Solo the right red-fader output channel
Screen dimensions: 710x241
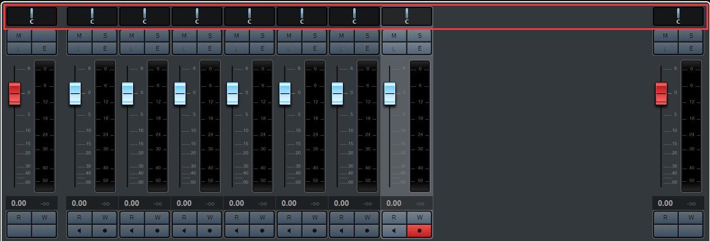(690, 36)
